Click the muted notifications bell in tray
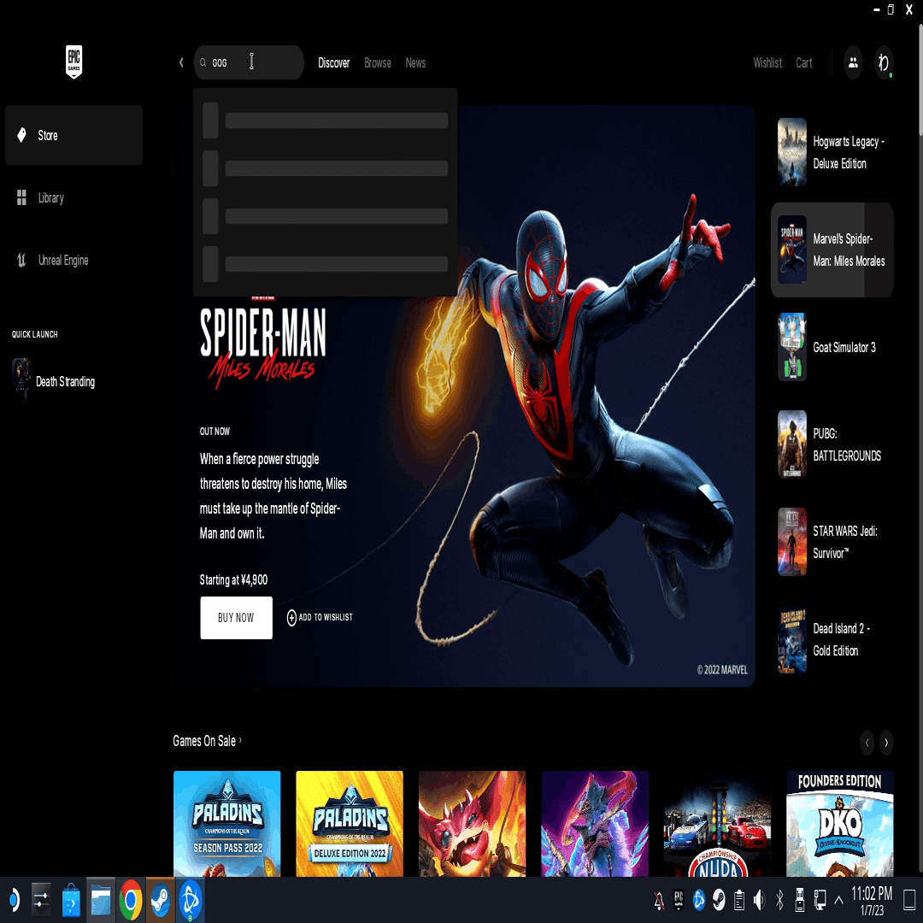The height and width of the screenshot is (923, 923). (x=659, y=900)
